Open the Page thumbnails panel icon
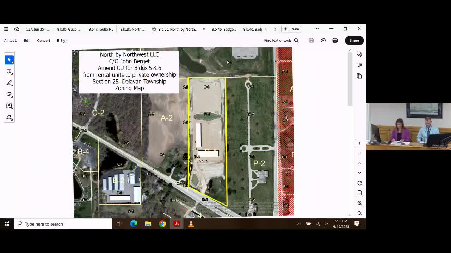 (359, 76)
